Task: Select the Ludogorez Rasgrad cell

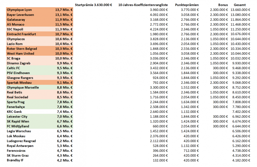Action: 21,141
